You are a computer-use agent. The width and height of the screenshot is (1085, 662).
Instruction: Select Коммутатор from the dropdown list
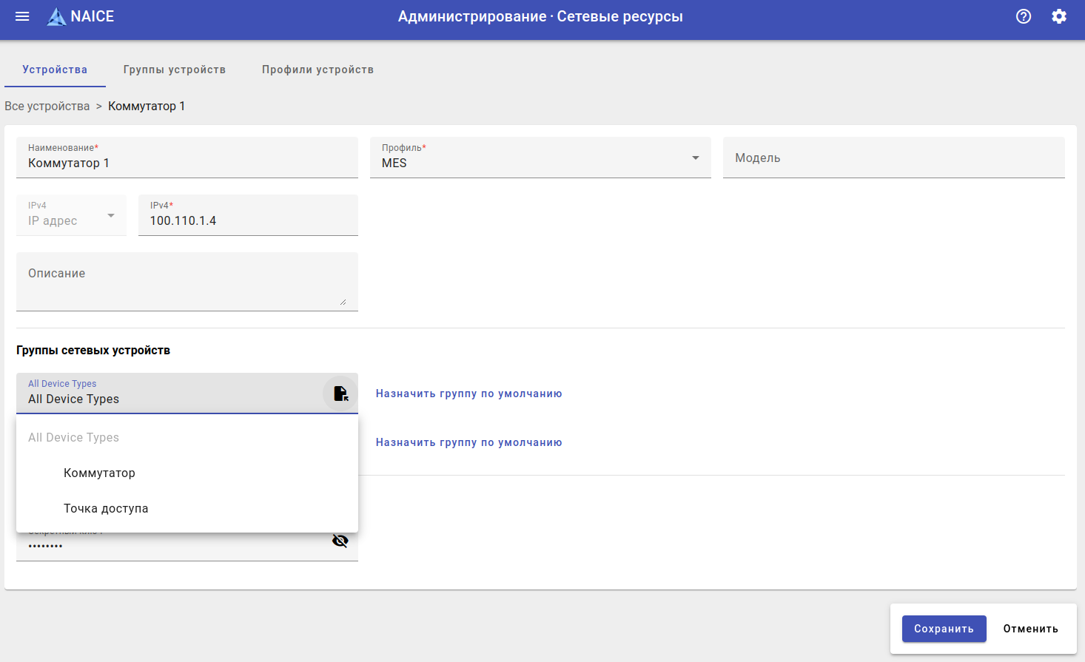[99, 473]
